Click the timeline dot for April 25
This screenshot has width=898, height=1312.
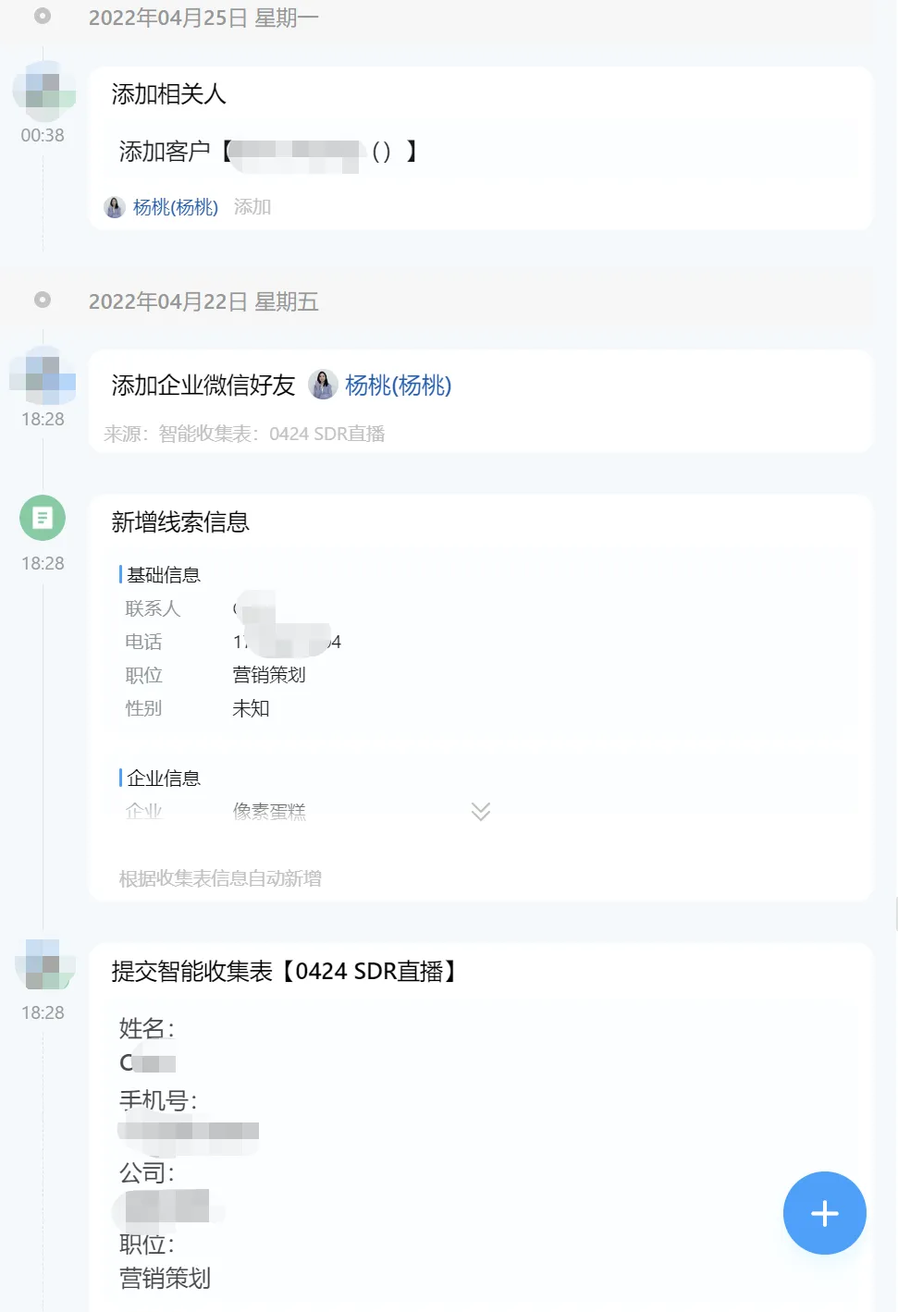tap(42, 15)
